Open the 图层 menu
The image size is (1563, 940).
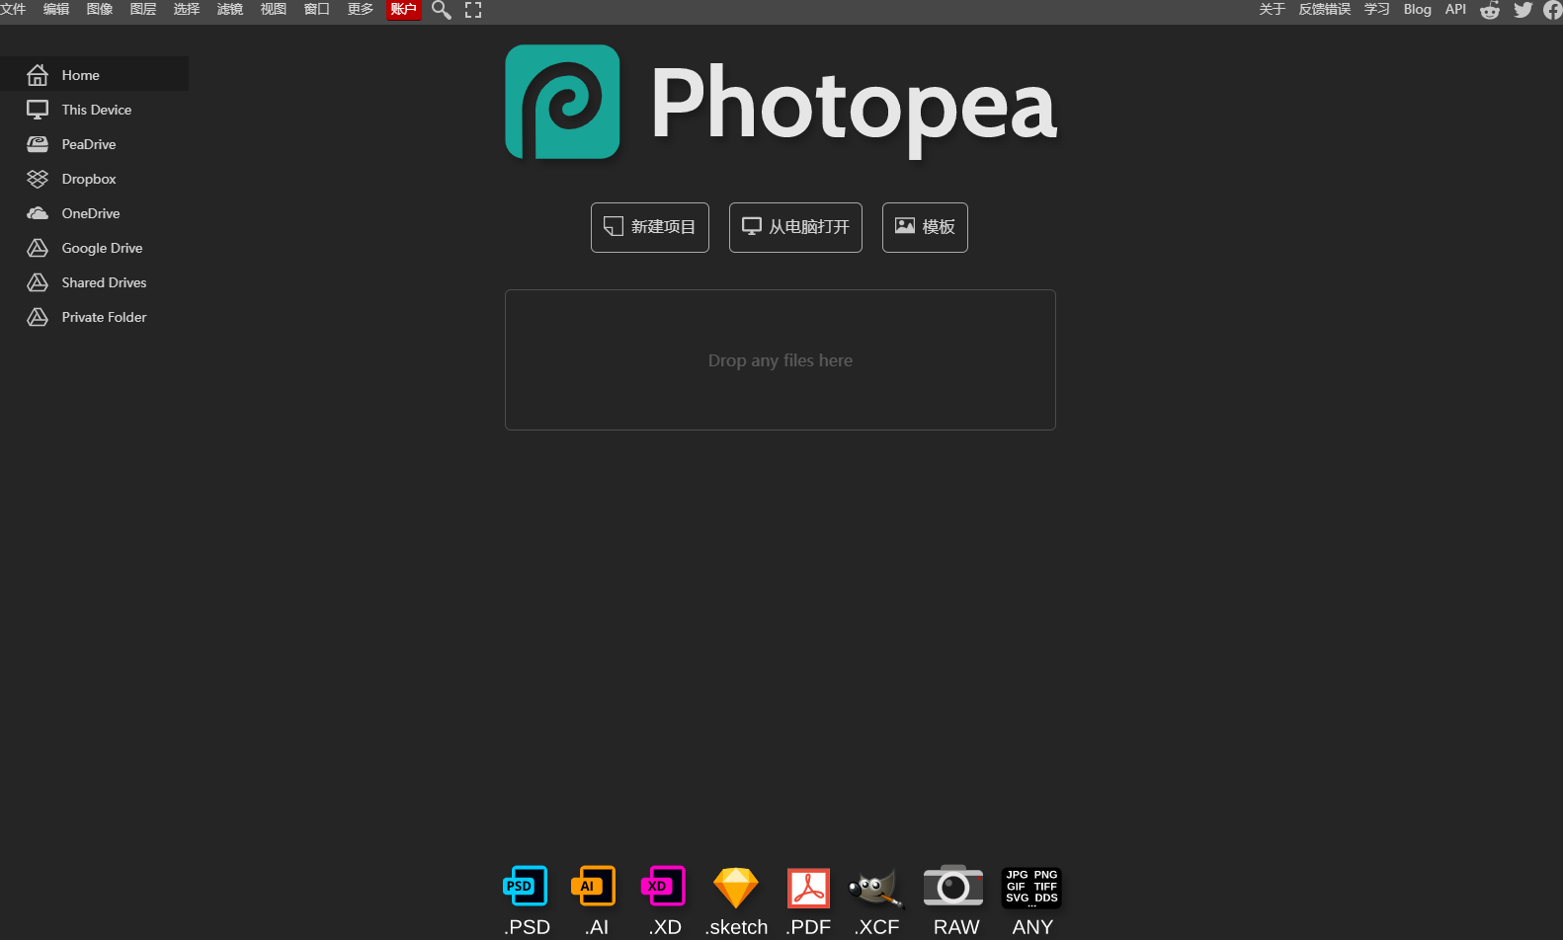click(143, 9)
